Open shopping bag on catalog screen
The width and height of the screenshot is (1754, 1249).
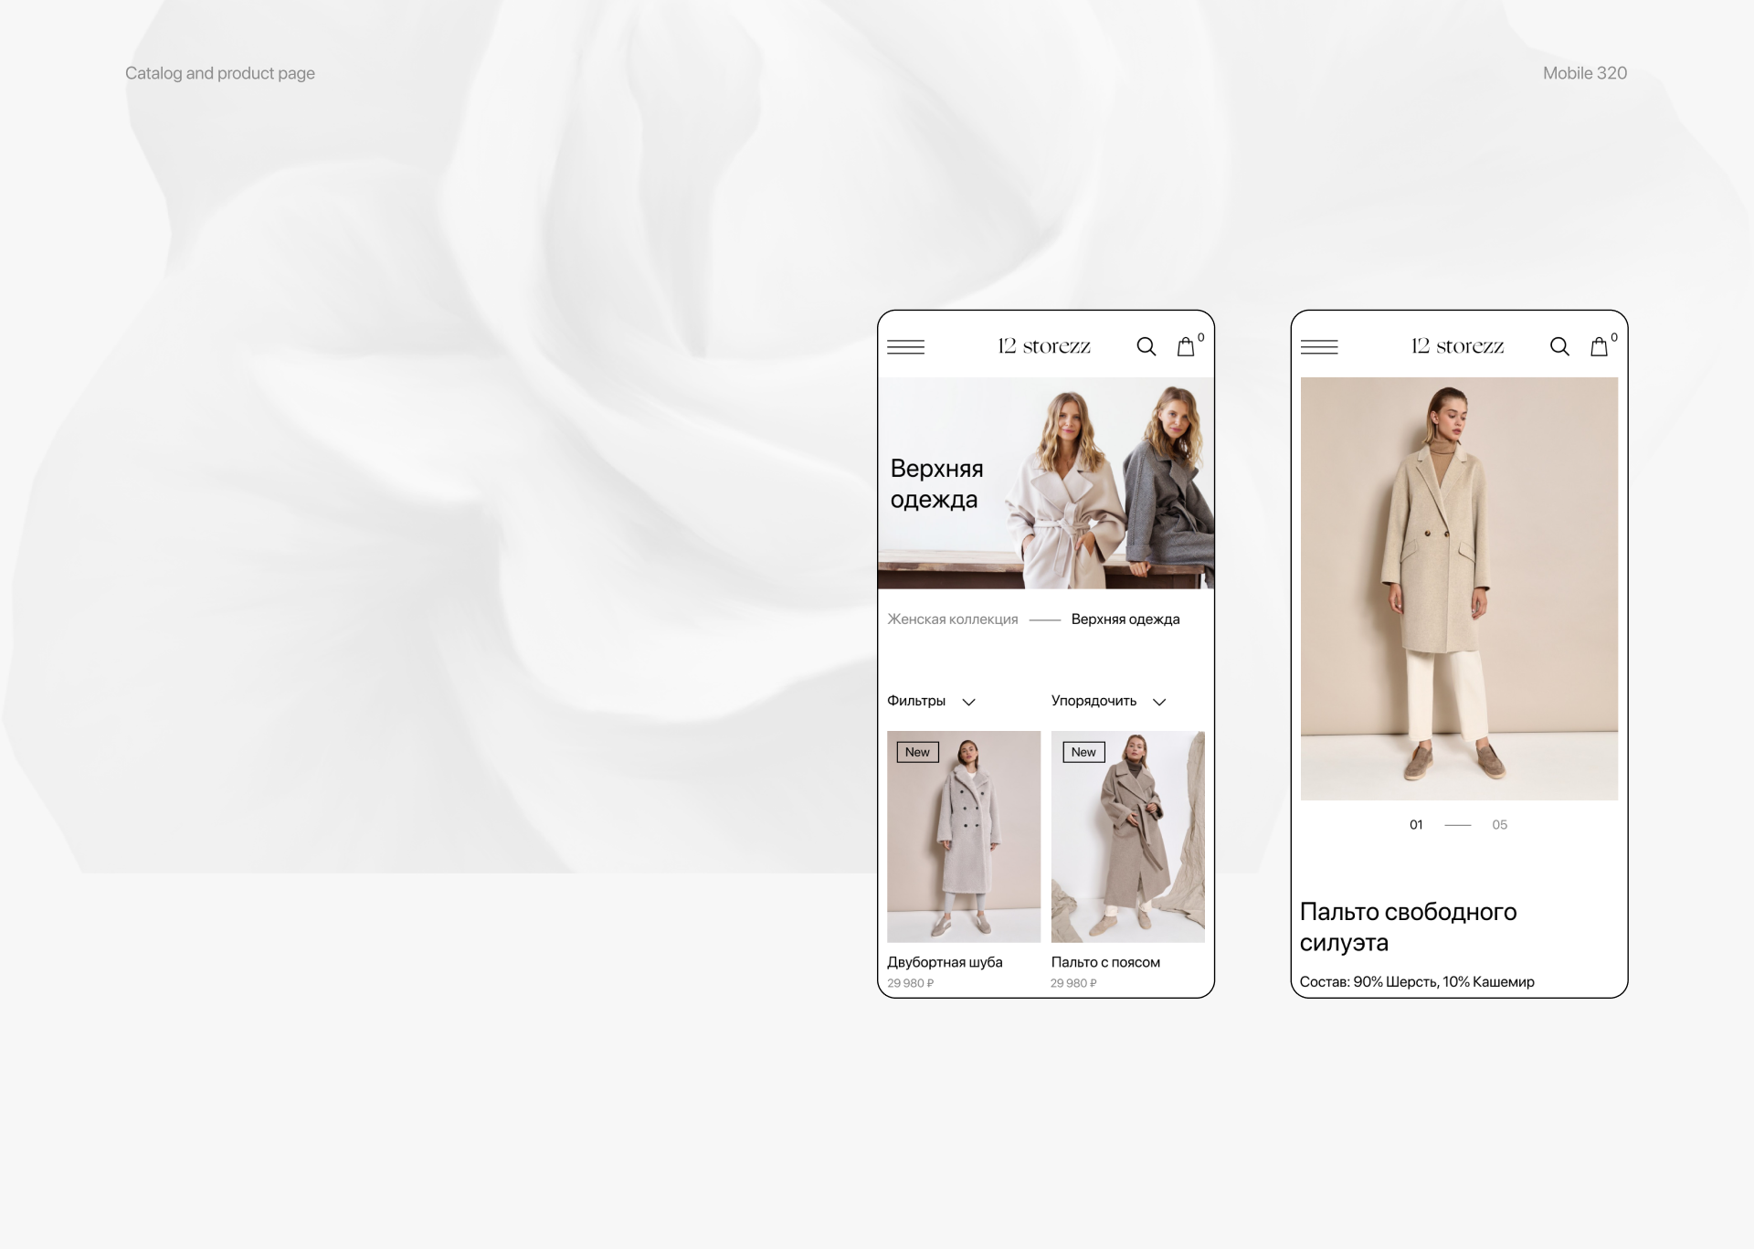point(1186,347)
